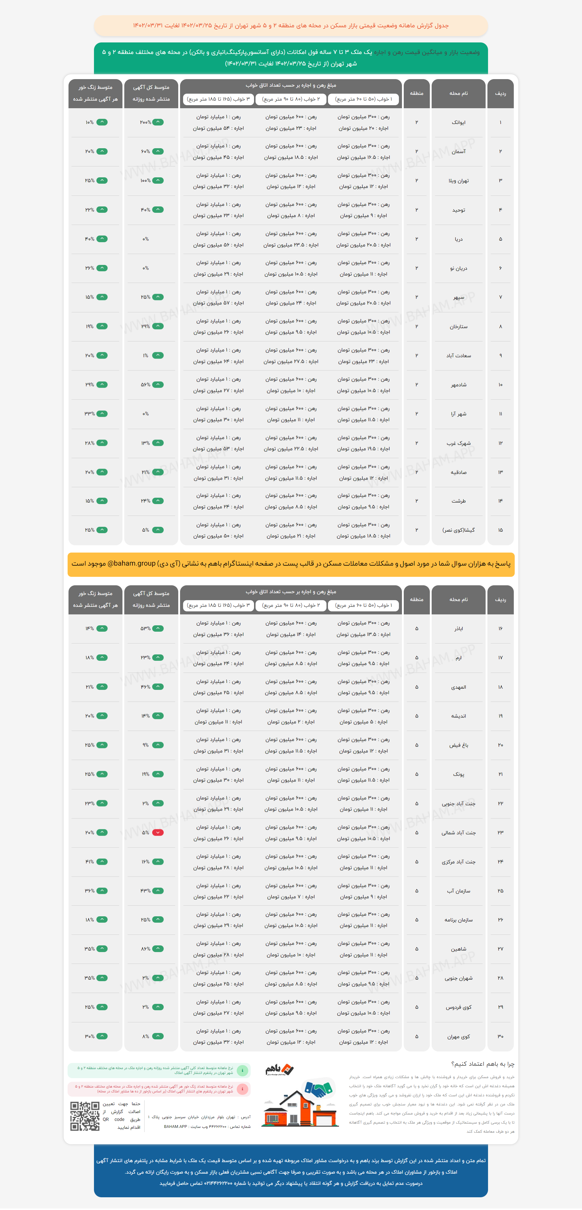Click the QR code image
This screenshot has width=582, height=1210.
click(x=85, y=1116)
